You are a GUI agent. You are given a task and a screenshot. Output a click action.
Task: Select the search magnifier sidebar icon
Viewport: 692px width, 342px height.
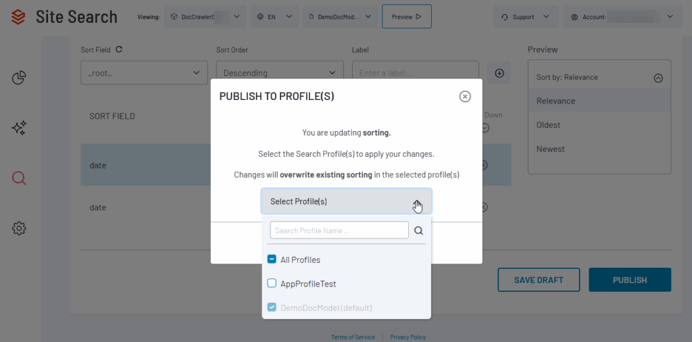click(19, 178)
